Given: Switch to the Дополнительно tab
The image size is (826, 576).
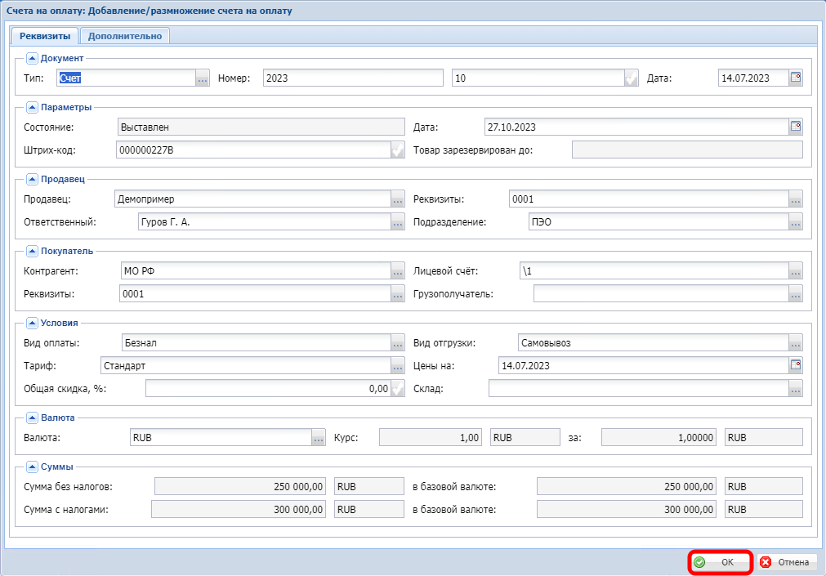Looking at the screenshot, I should tap(125, 36).
